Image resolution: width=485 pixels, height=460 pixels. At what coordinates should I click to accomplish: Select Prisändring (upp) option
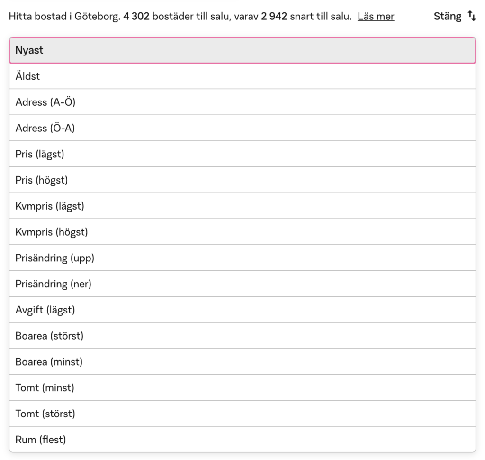(242, 258)
